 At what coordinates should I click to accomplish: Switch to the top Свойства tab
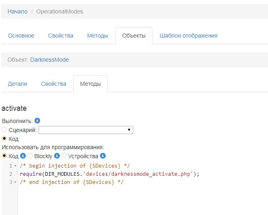(61, 36)
